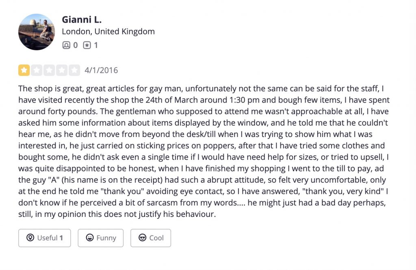Vote the review as Funny

pyautogui.click(x=101, y=238)
